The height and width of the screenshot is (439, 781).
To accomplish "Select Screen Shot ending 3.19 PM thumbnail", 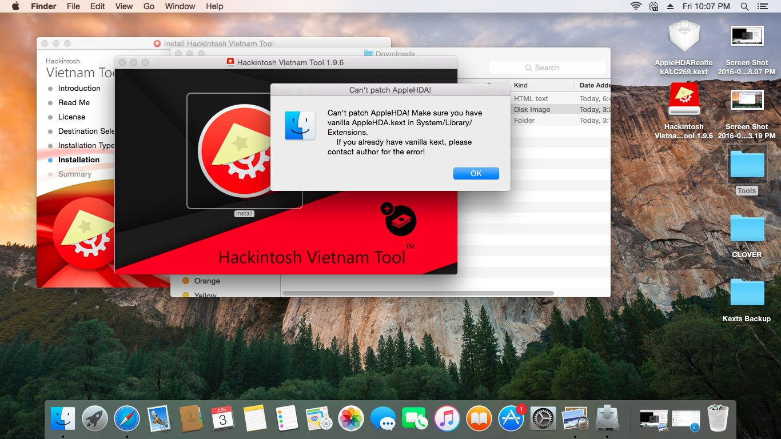I will tap(747, 99).
